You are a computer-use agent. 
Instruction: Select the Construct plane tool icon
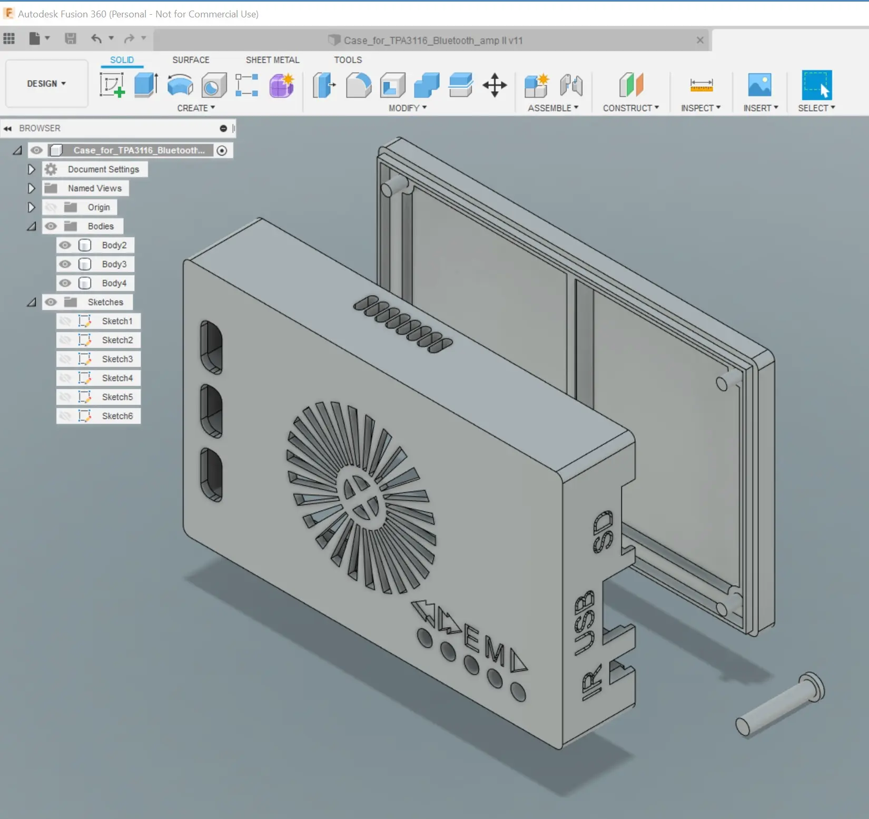pos(631,85)
